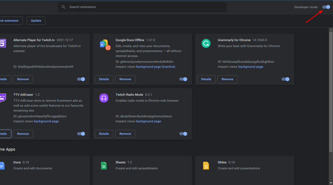
Task: Remove the Google Docs Offline extension
Action: pyautogui.click(x=125, y=79)
